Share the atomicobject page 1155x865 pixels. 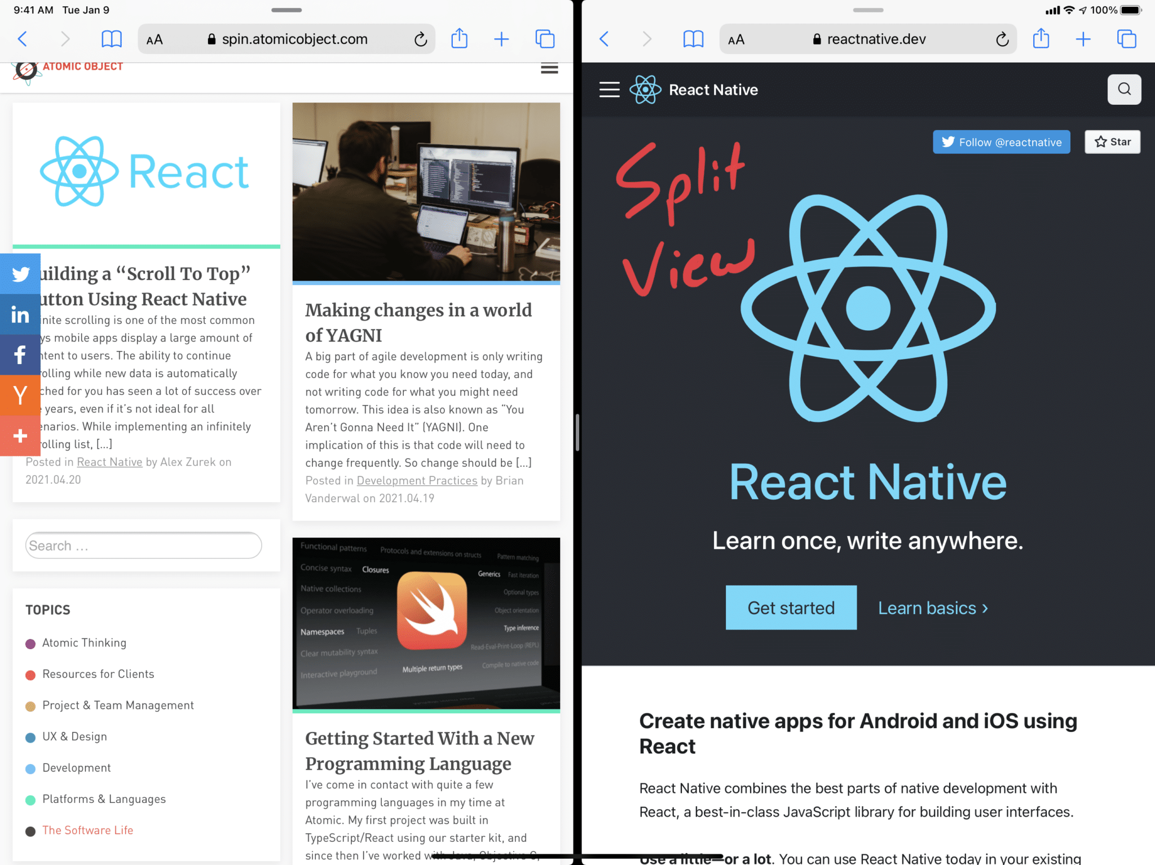[459, 38]
